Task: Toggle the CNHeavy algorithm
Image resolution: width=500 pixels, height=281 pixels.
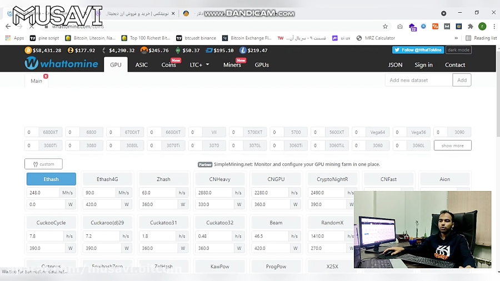Action: tap(219, 179)
